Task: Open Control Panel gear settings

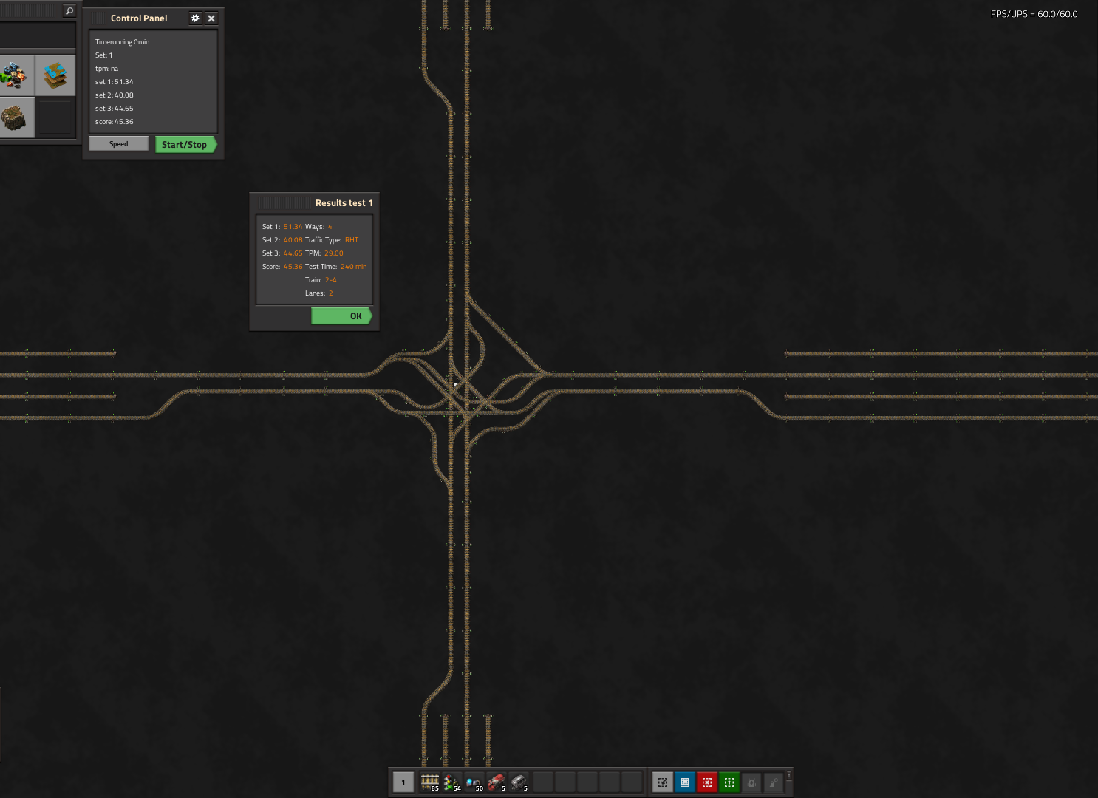Action: (x=195, y=18)
